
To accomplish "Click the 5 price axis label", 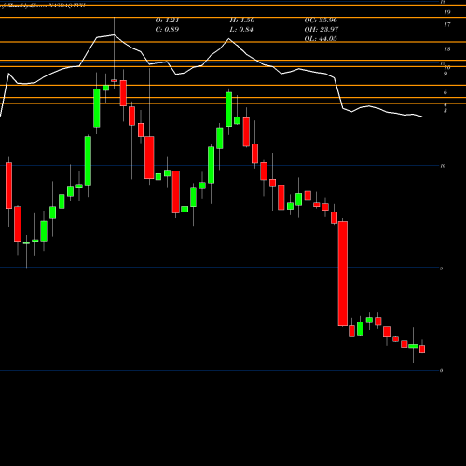I will (x=442, y=268).
